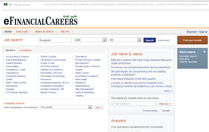Read Bahrain's actions bankers fleeing article
This screenshot has width=209, height=132.
[x=141, y=62]
